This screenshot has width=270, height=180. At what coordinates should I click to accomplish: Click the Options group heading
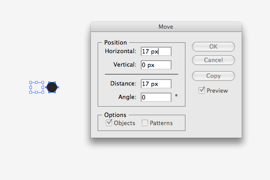click(115, 115)
